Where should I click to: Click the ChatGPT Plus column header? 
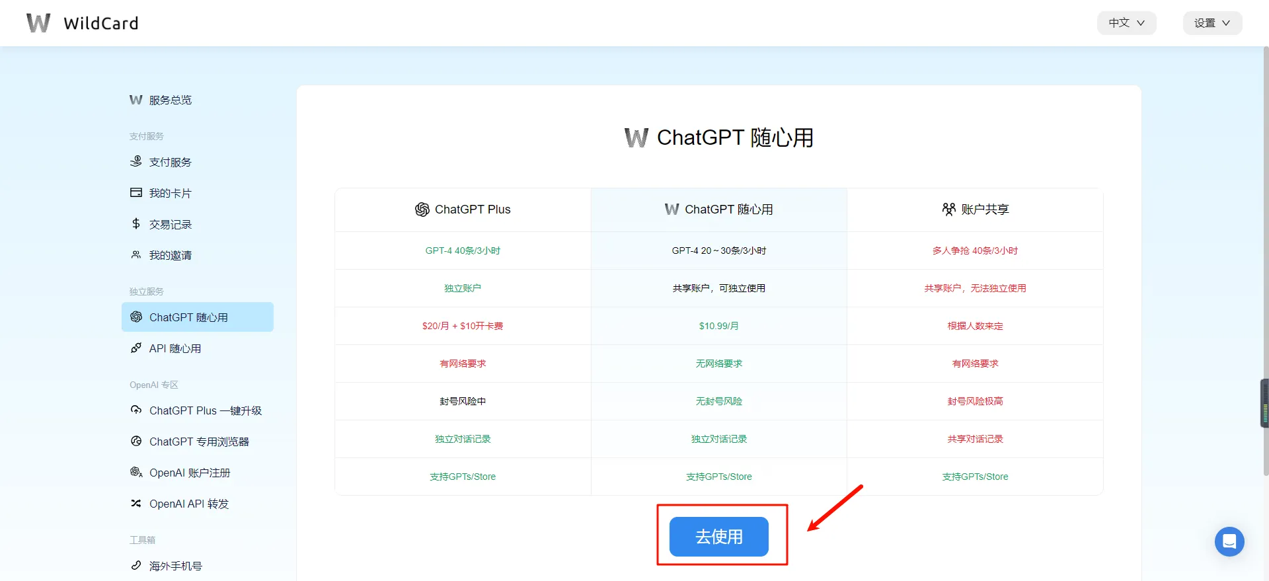click(x=463, y=210)
